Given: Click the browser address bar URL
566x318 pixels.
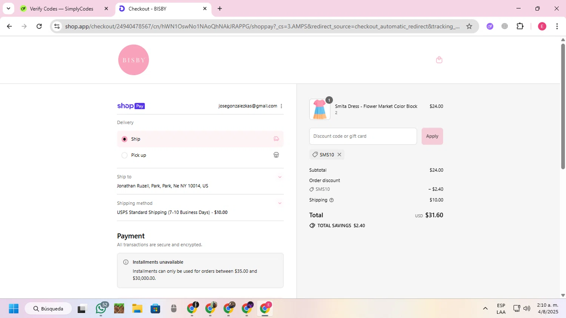Looking at the screenshot, I should [262, 26].
